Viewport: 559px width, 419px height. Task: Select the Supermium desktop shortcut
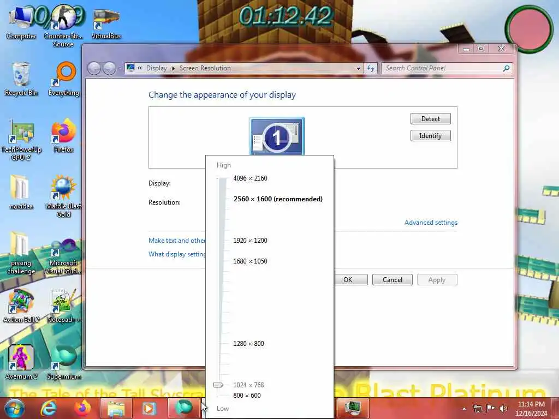point(63,362)
